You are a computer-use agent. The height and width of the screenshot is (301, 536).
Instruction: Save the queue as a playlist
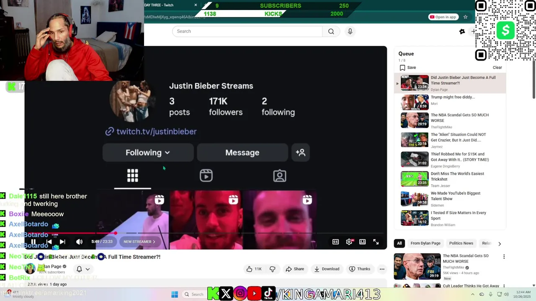[x=408, y=67]
